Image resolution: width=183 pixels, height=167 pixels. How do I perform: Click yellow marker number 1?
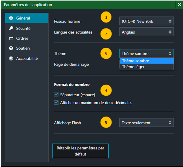click(106, 18)
